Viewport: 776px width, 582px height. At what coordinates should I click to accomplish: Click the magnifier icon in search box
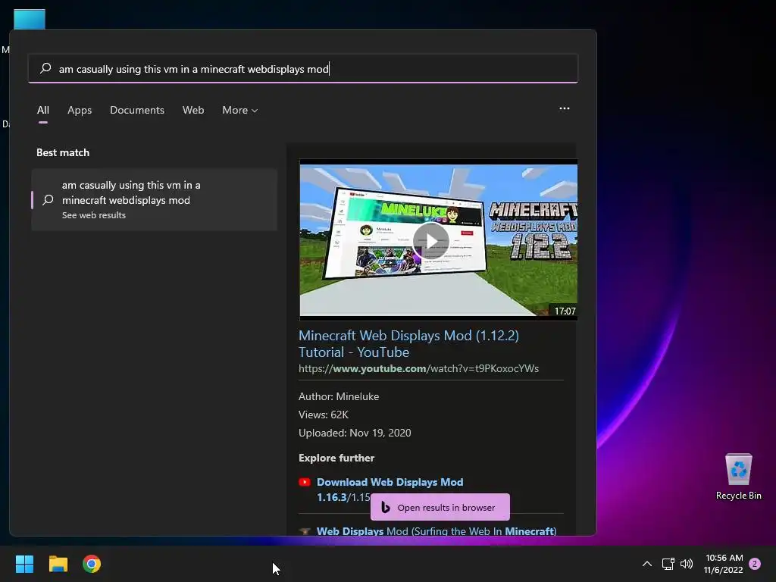(45, 68)
